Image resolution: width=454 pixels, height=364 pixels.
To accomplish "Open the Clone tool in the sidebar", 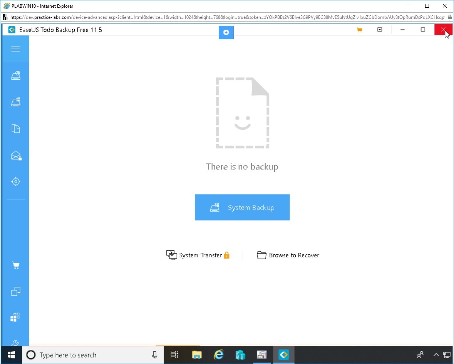I will 16,291.
